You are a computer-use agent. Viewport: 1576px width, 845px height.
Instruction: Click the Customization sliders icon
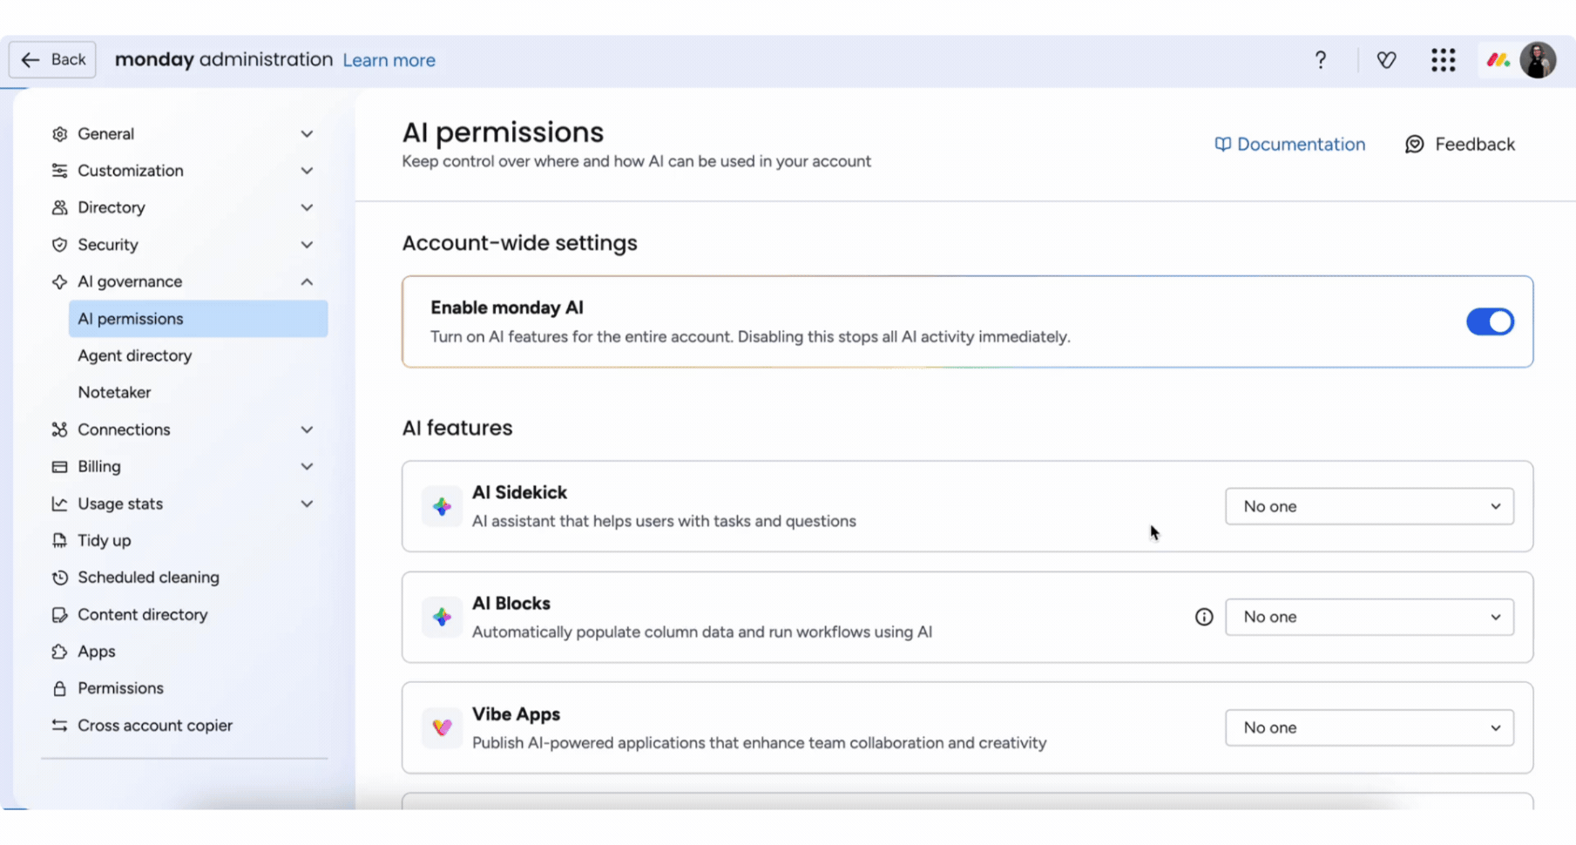[59, 171]
